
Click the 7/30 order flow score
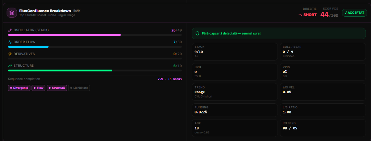click(x=178, y=42)
